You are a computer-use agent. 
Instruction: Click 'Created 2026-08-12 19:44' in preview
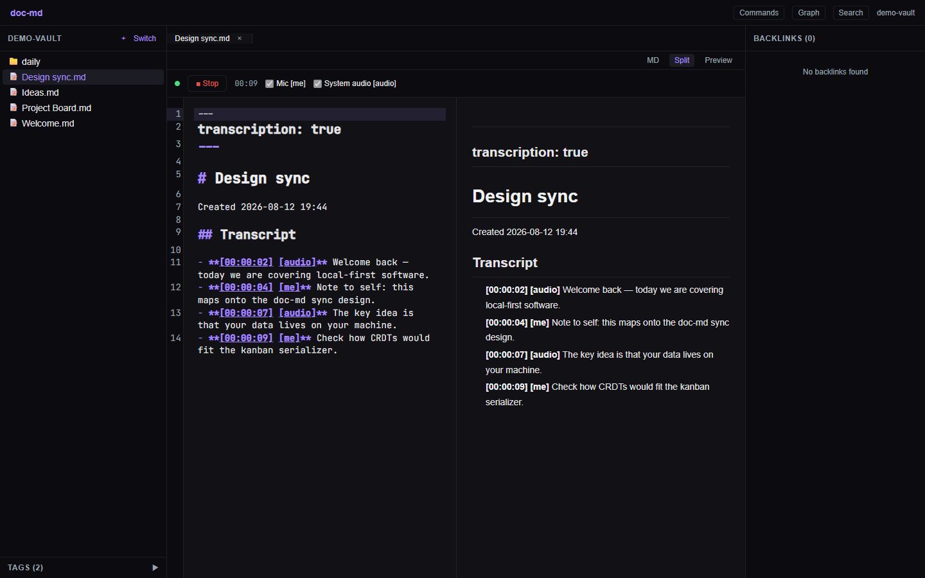[525, 232]
